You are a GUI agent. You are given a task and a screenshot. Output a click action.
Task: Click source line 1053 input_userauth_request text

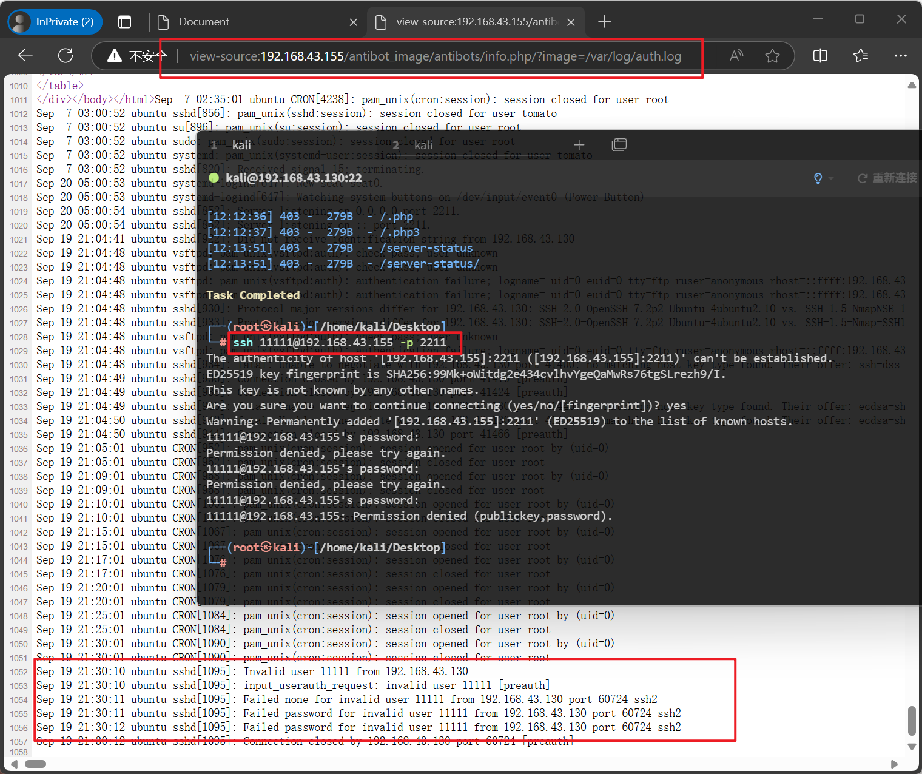pos(293,685)
